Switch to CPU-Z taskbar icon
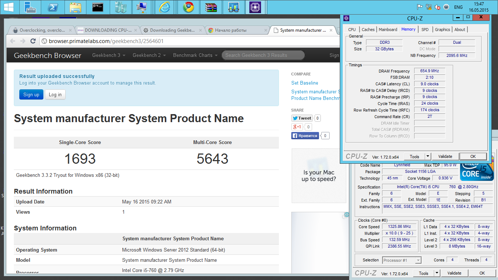Viewport: 498px width, 280px height. coord(255,7)
